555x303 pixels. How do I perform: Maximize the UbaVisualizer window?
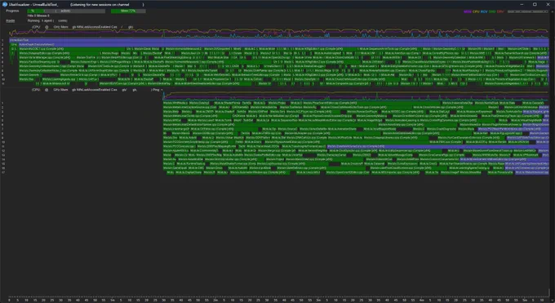tap(535, 4)
